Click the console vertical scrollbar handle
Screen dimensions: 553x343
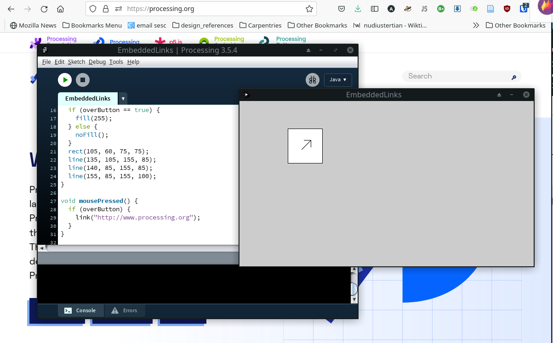(x=354, y=289)
